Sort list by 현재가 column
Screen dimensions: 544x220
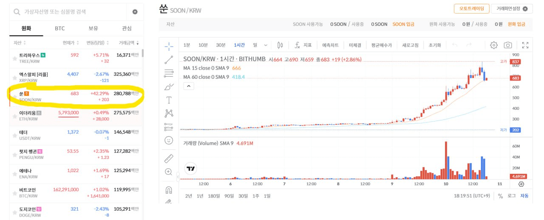click(x=71, y=43)
